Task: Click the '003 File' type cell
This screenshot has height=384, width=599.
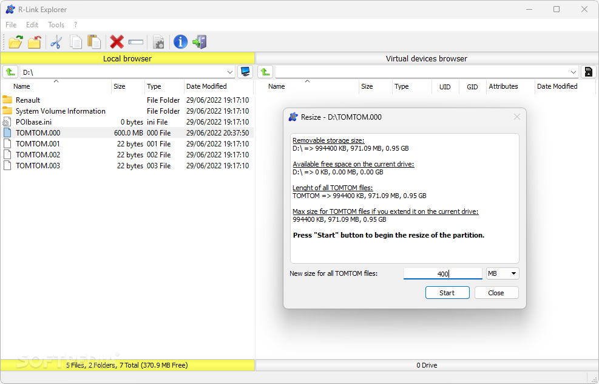Action: (x=158, y=166)
